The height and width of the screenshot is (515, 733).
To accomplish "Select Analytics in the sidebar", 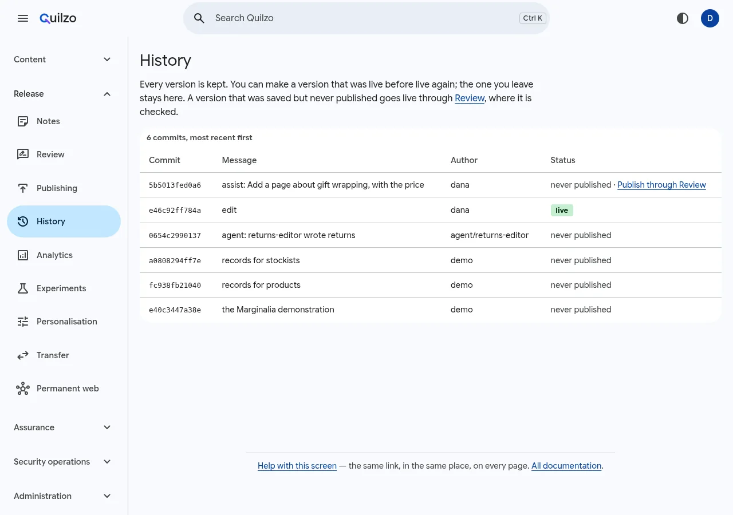I will [64, 255].
